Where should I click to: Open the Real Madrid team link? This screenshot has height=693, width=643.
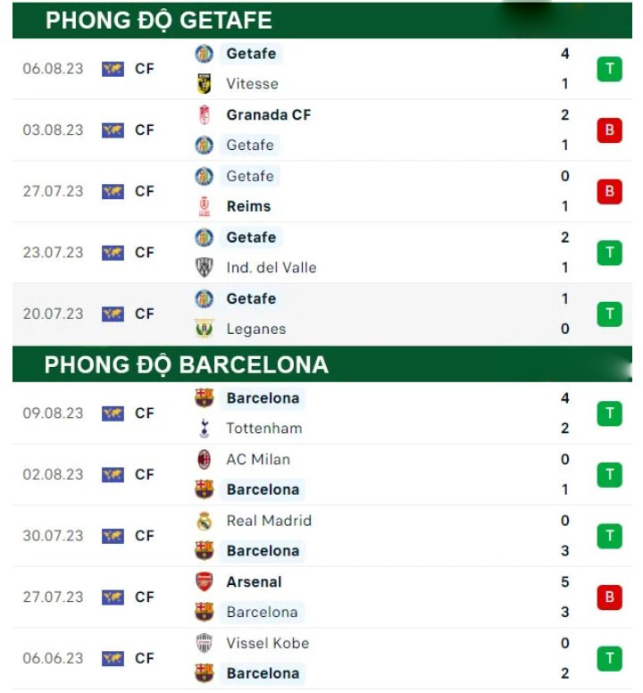(x=269, y=521)
